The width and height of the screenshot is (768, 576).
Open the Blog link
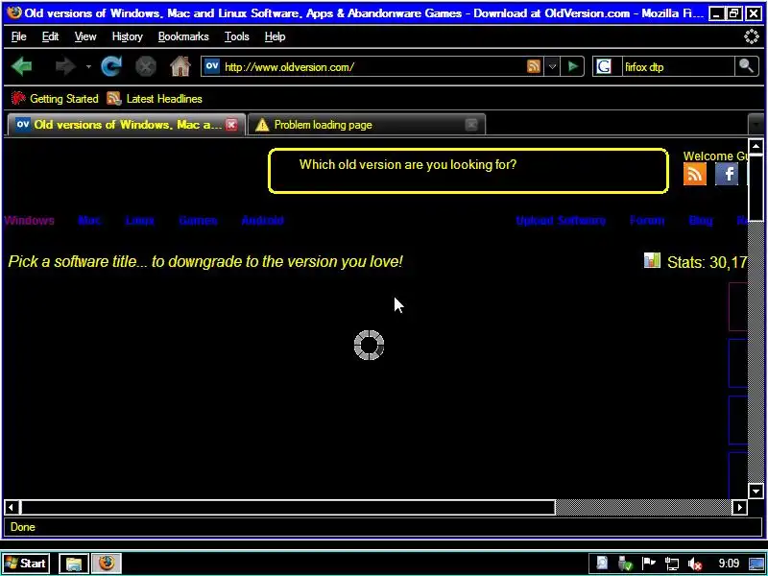701,221
